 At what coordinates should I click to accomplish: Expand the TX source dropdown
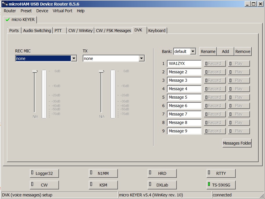pos(141,58)
